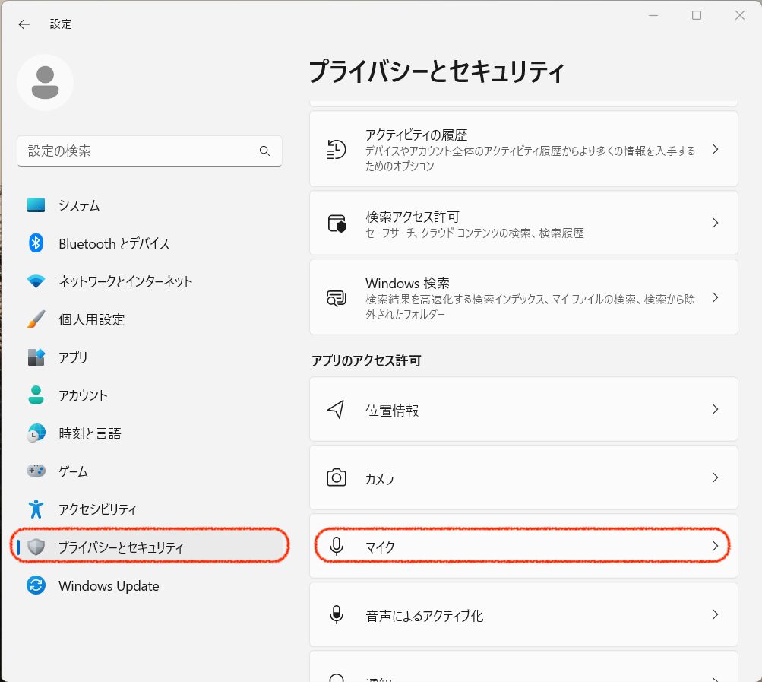Viewport: 762px width, 682px height.
Task: Open the アクティビティの履歴 card
Action: click(x=524, y=149)
